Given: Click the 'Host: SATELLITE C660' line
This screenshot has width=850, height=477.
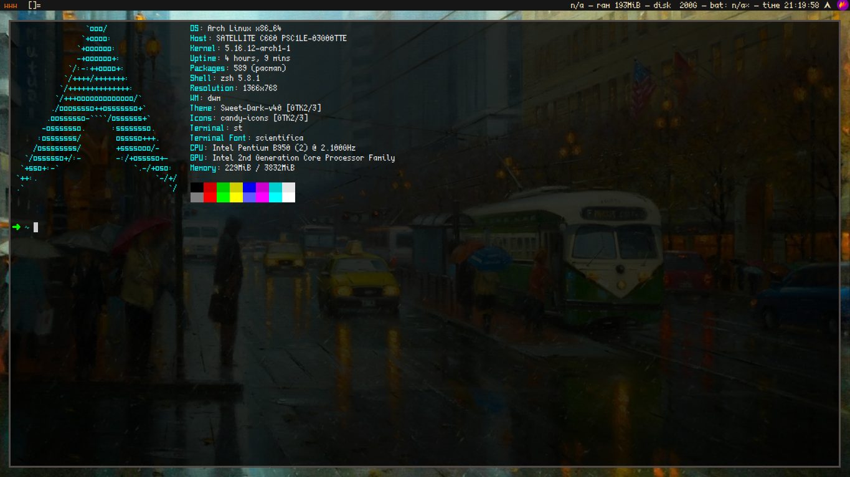Looking at the screenshot, I should [x=268, y=39].
